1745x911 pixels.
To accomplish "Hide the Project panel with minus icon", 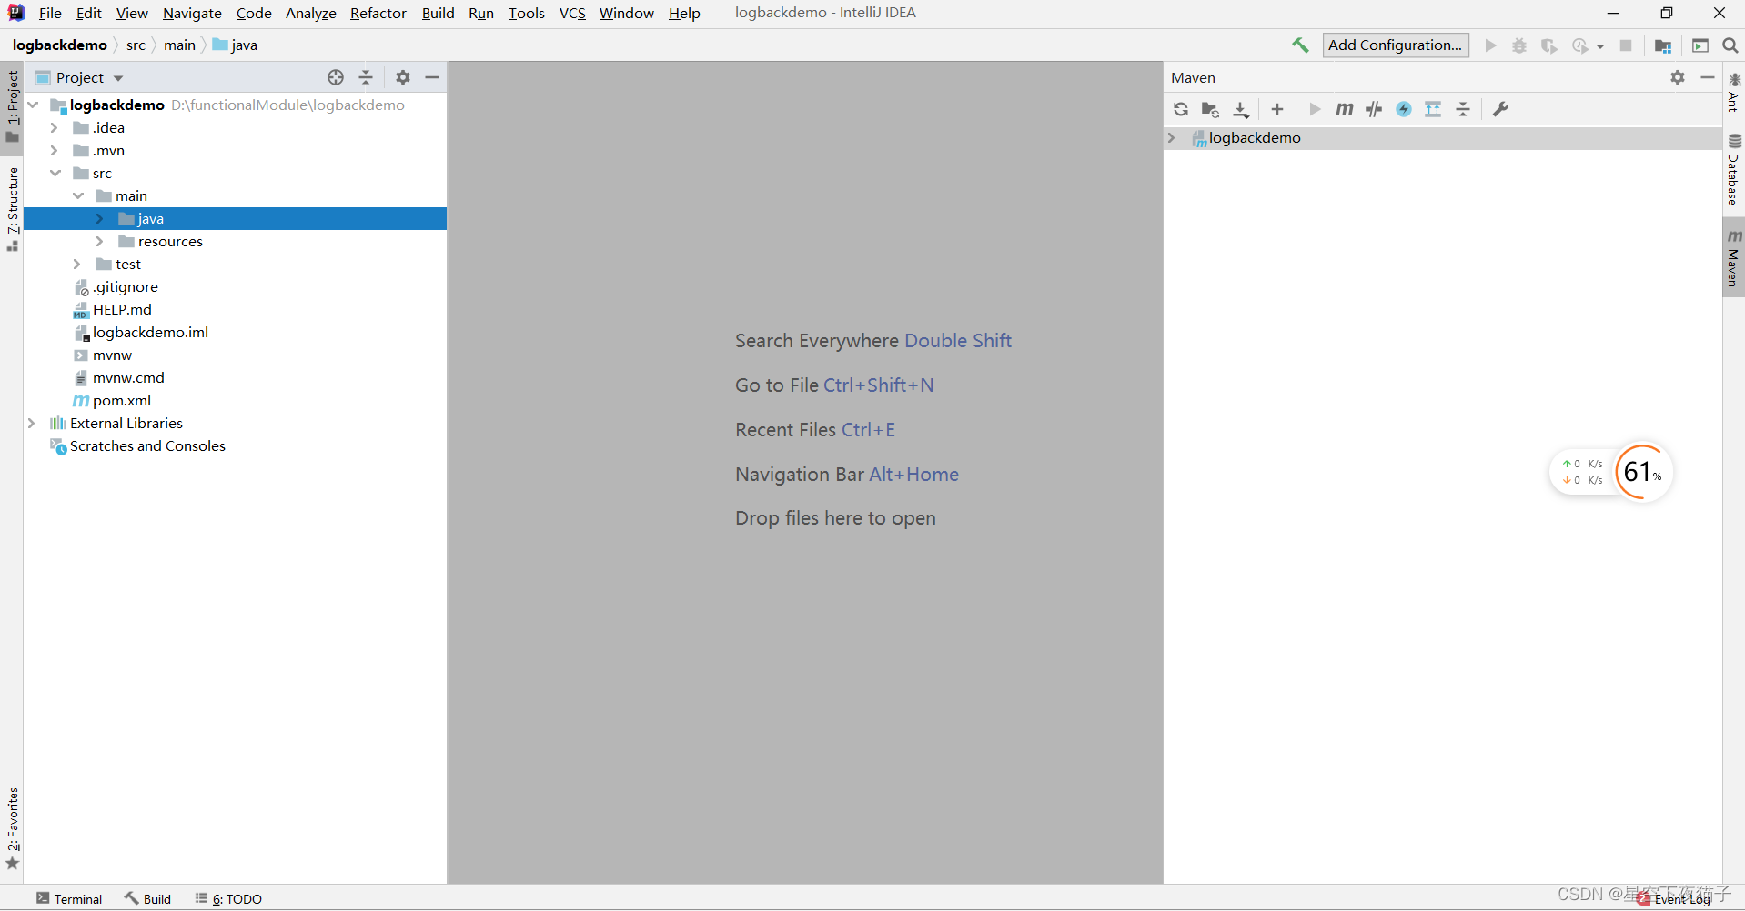I will (432, 77).
